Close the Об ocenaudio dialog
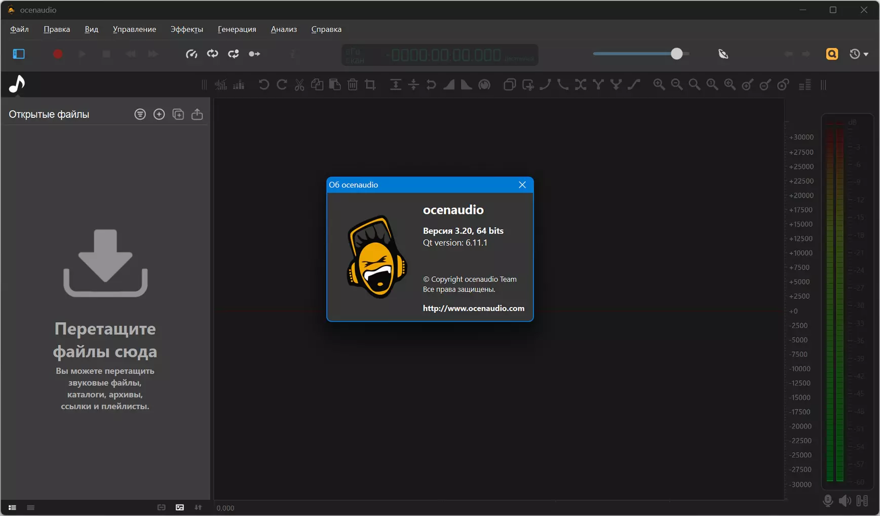This screenshot has width=880, height=516. pos(522,185)
